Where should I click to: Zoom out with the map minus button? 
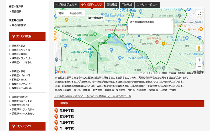pyautogui.click(x=199, y=67)
